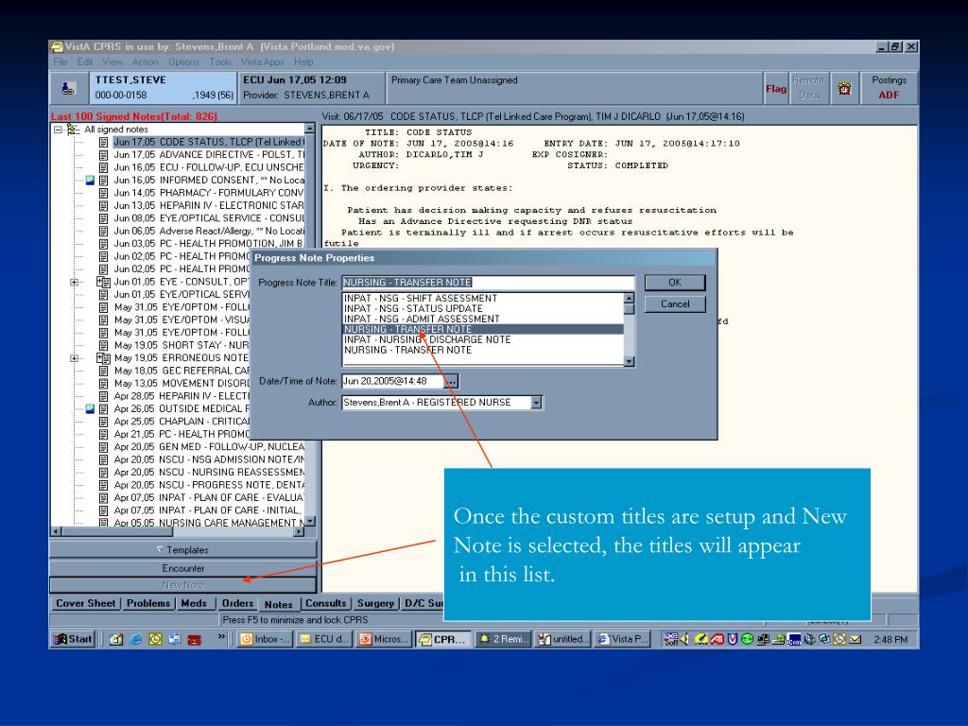
Task: Expand the Templates drawer
Action: [182, 550]
